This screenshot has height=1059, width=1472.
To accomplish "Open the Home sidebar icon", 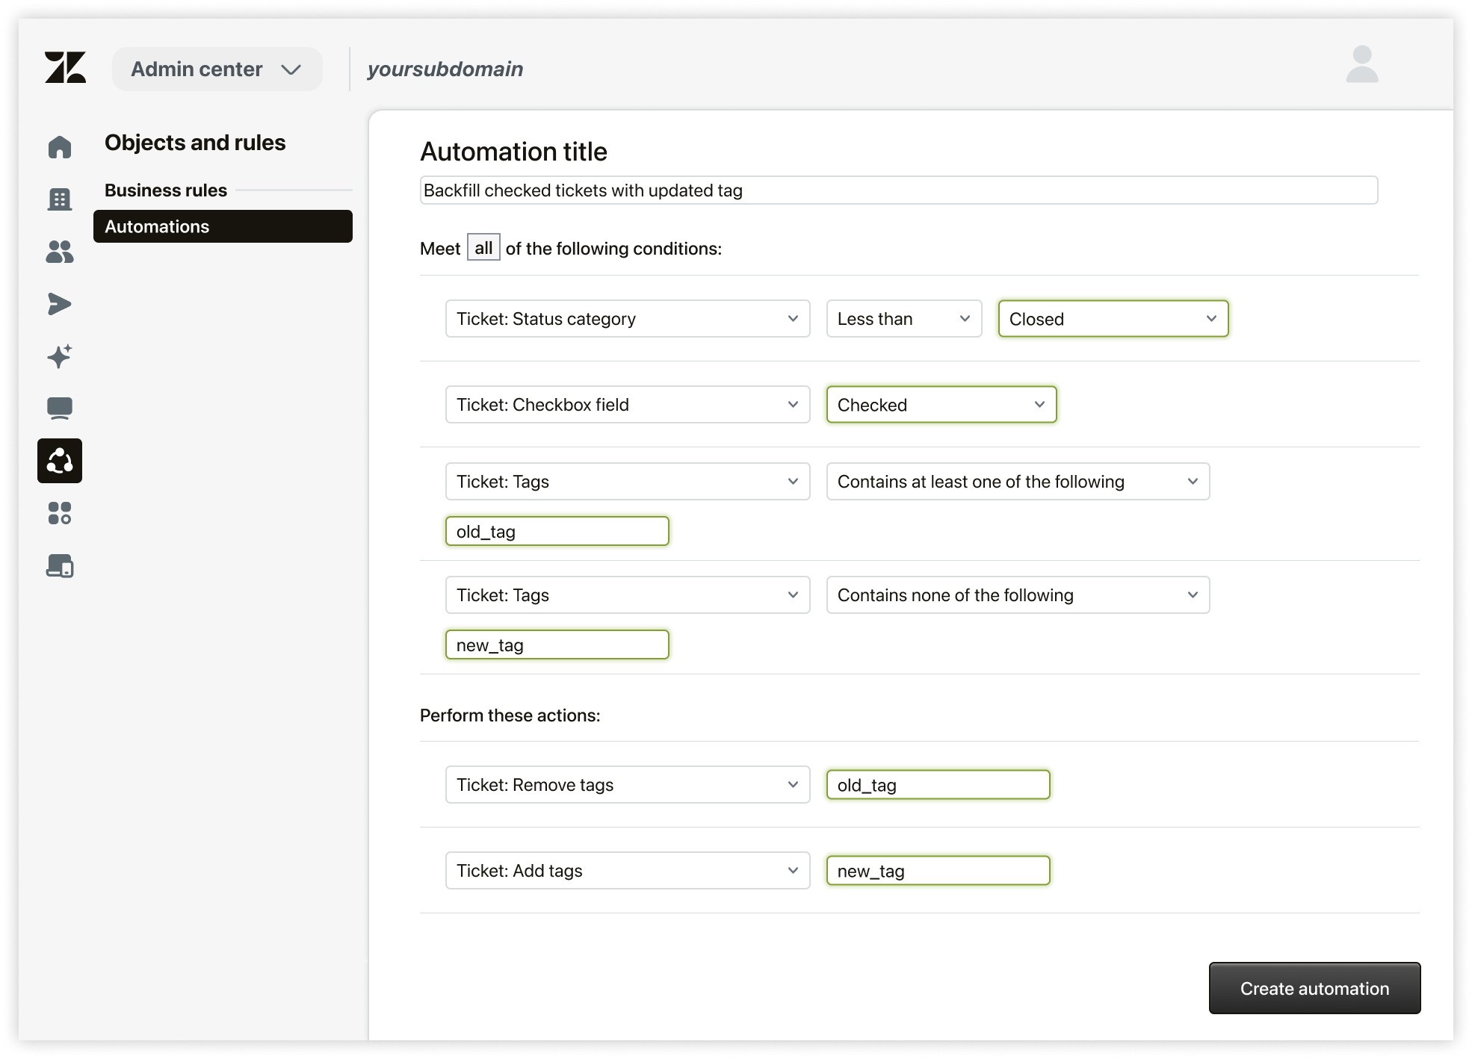I will (x=60, y=147).
